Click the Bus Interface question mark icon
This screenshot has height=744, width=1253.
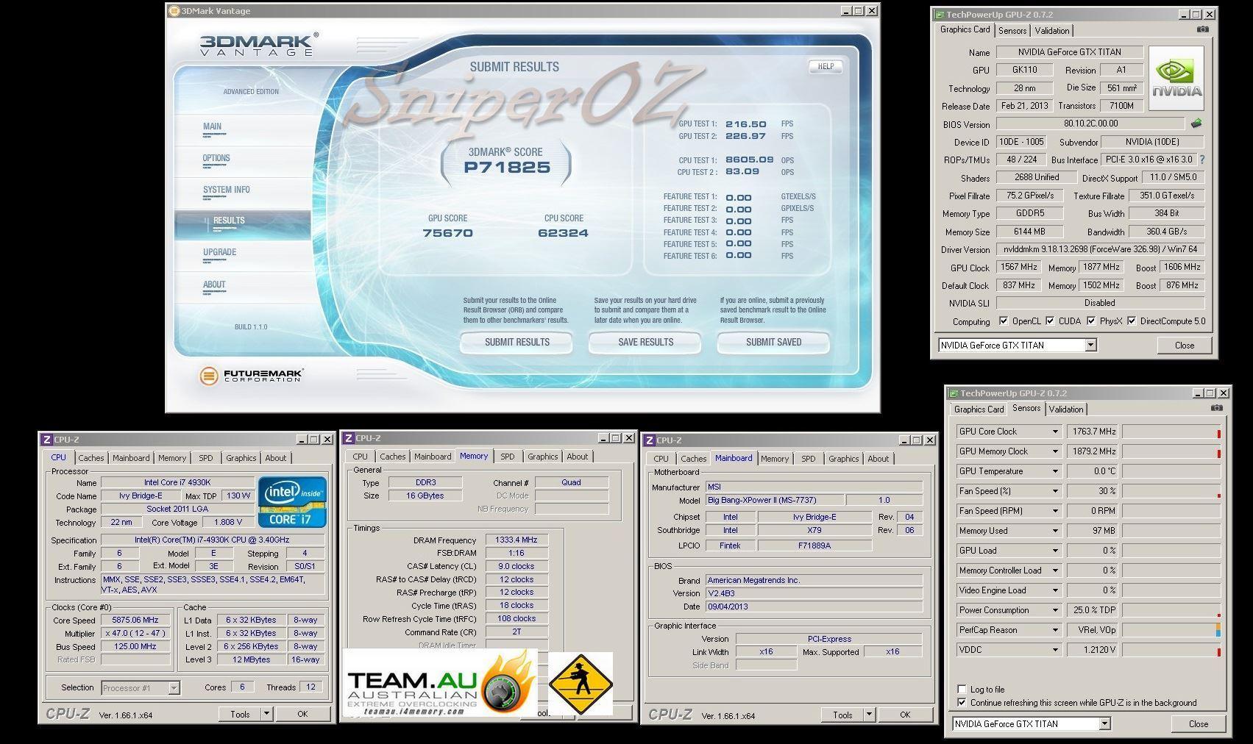tap(1202, 160)
